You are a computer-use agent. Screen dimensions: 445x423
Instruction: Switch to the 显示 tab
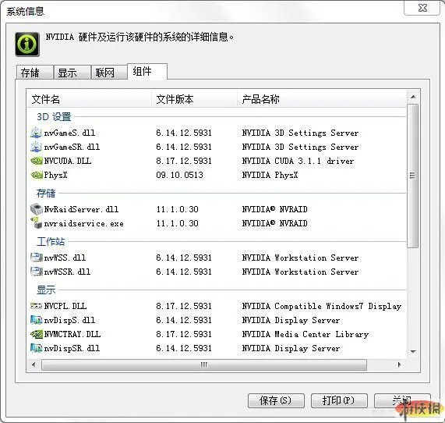[72, 73]
